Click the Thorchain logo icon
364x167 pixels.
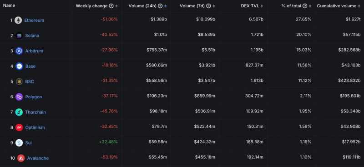[19, 112]
